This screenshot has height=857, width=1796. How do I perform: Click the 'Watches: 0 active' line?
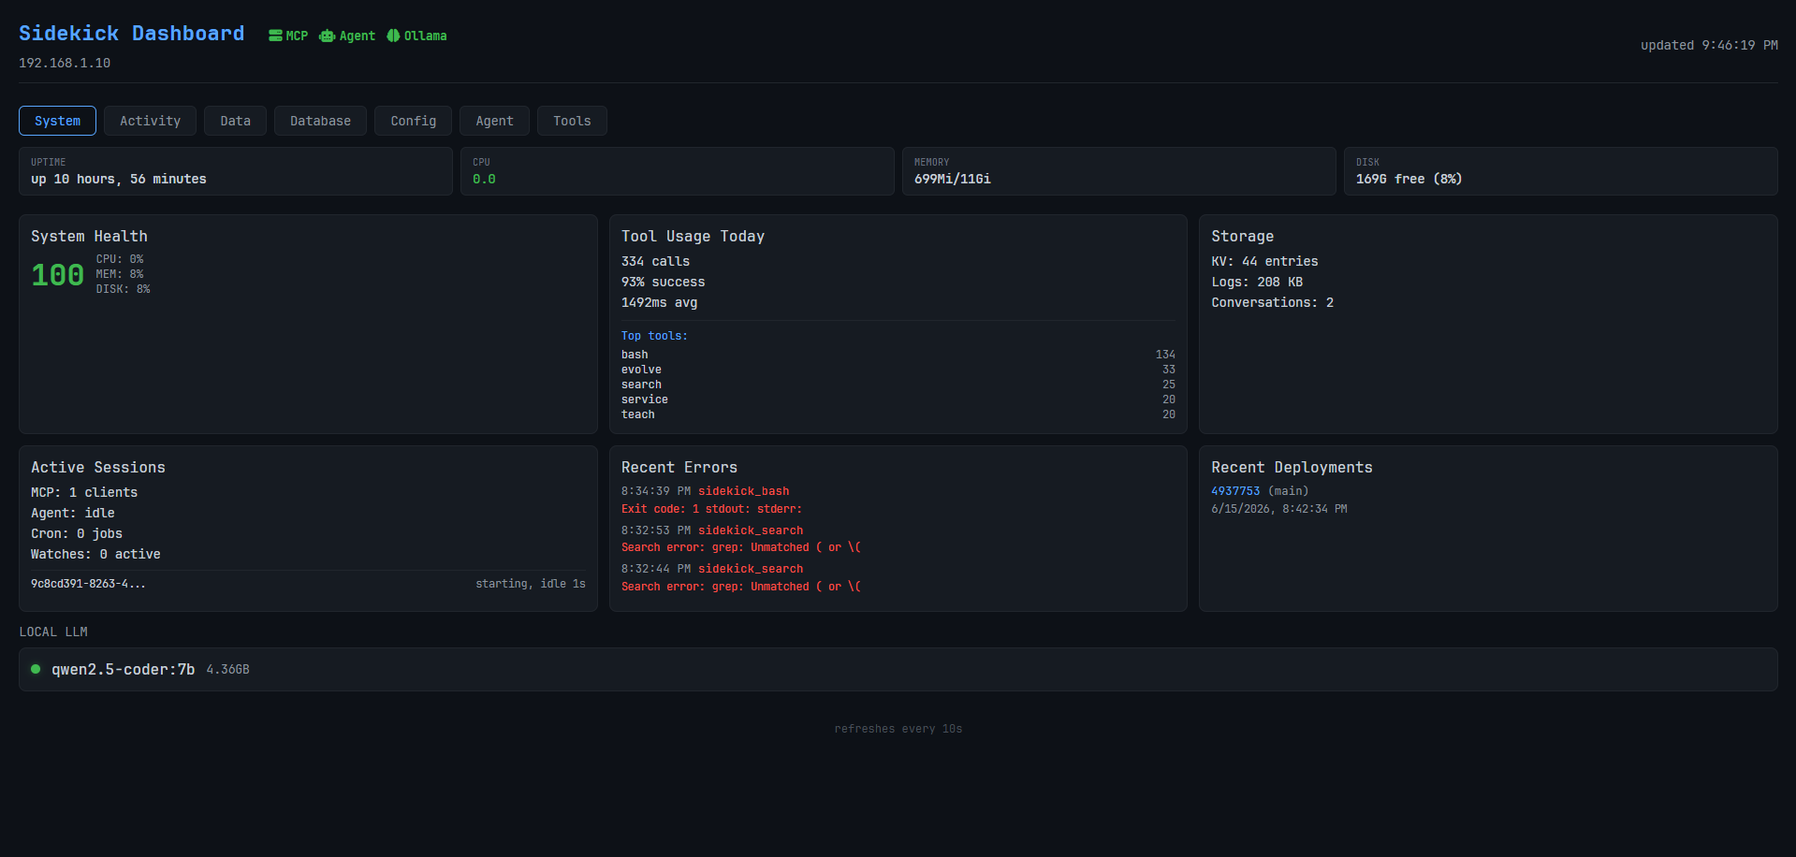click(x=95, y=555)
